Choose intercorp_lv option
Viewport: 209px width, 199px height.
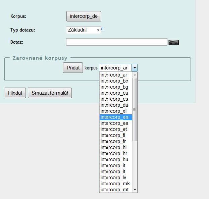(x=116, y=178)
